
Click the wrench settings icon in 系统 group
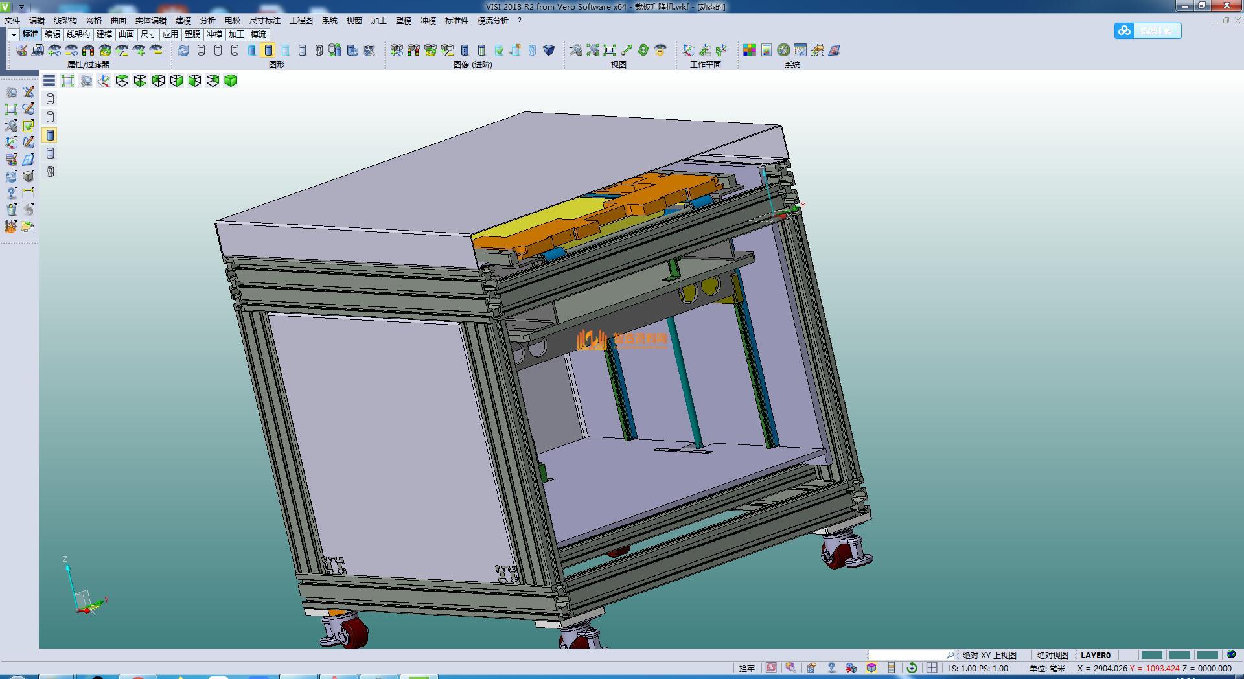pyautogui.click(x=783, y=51)
